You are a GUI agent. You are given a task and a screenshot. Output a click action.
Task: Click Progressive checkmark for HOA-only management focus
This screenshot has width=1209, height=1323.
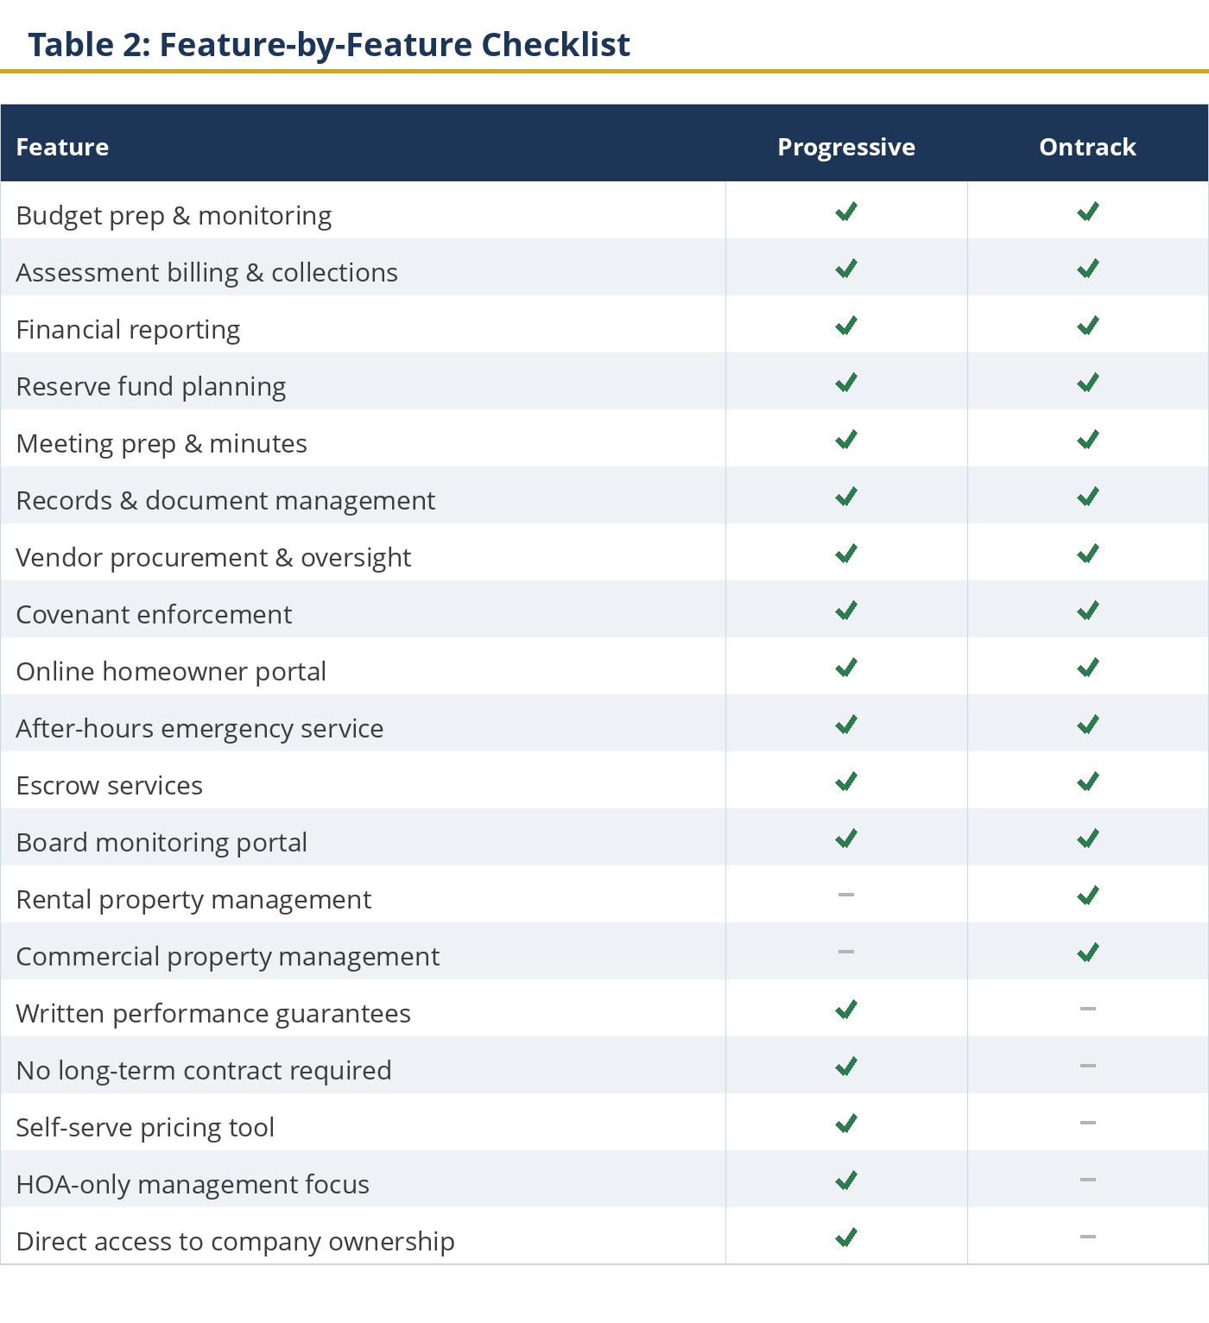[846, 1180]
